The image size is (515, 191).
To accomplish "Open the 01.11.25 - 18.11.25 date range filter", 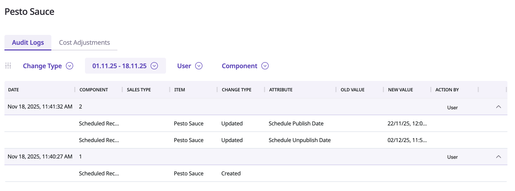I will [x=125, y=66].
